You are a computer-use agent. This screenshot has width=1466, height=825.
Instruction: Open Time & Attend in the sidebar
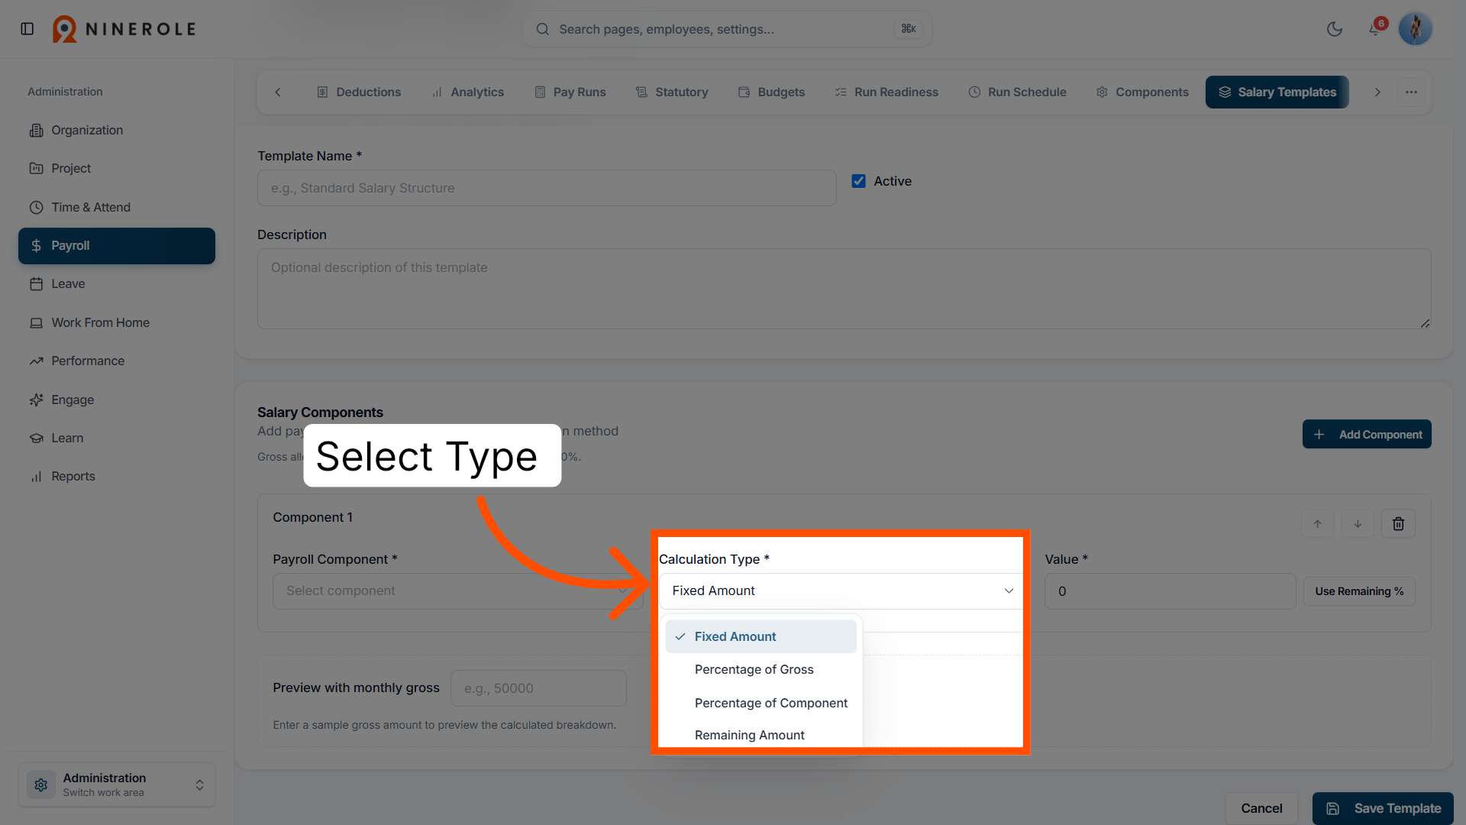(x=117, y=208)
